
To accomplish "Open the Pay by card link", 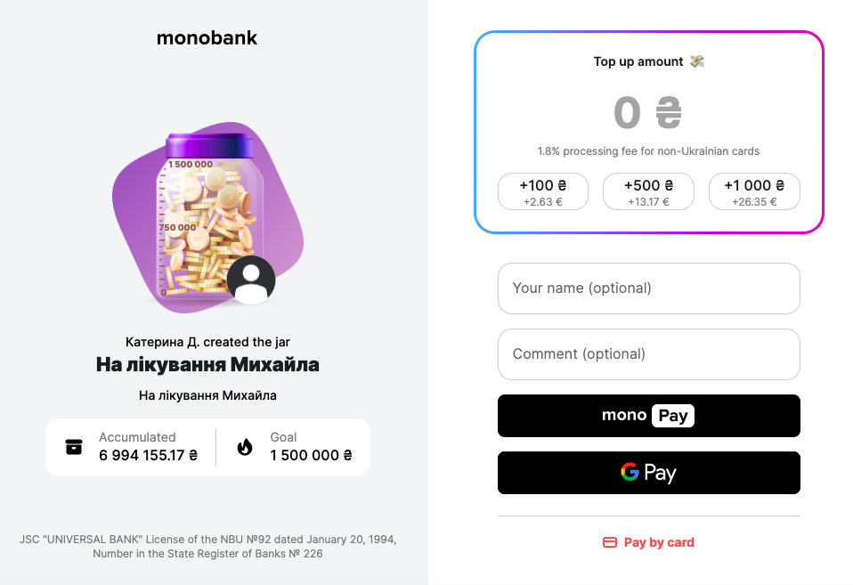I will pos(648,542).
